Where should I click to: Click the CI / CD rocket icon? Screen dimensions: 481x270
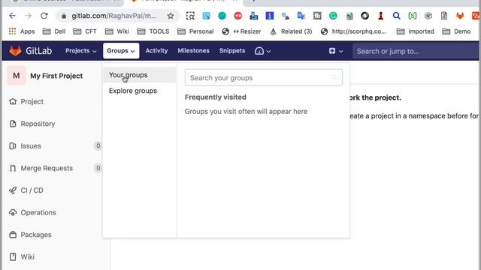point(13,190)
